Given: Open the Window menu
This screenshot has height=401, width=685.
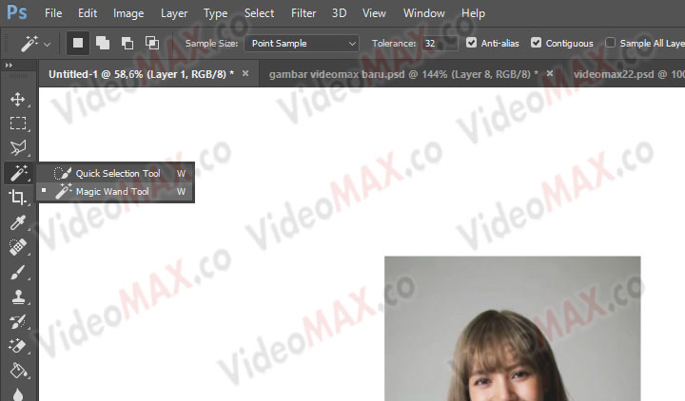Looking at the screenshot, I should pos(423,13).
